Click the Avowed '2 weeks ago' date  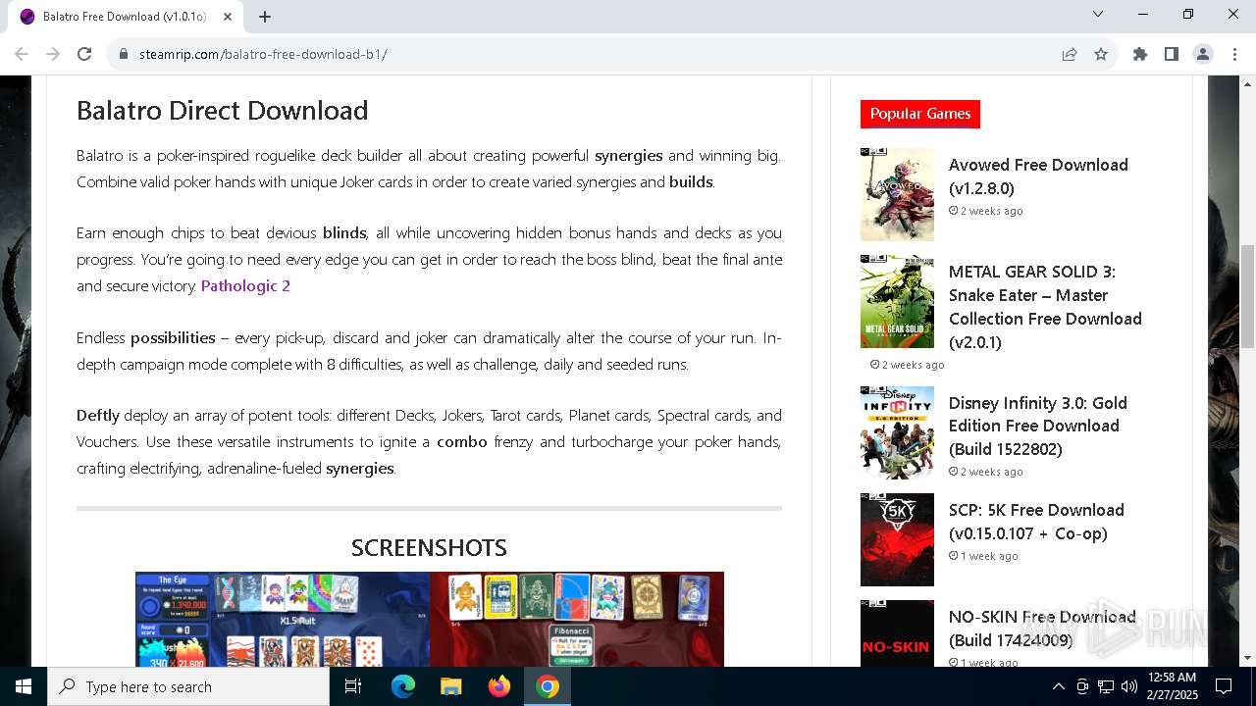pyautogui.click(x=986, y=211)
